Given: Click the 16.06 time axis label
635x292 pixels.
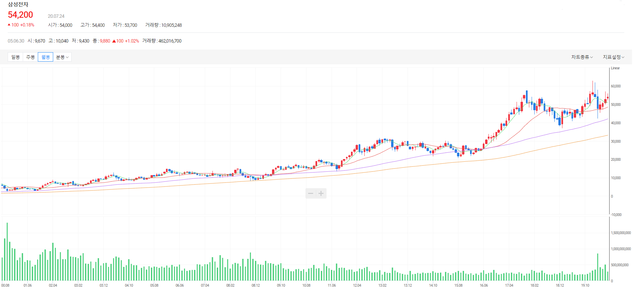Looking at the screenshot, I should point(484,285).
